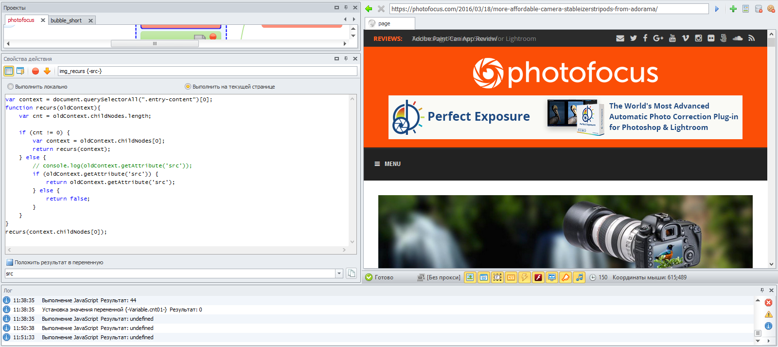Clear the log with the red X icon
The height and width of the screenshot is (347, 778).
768,303
